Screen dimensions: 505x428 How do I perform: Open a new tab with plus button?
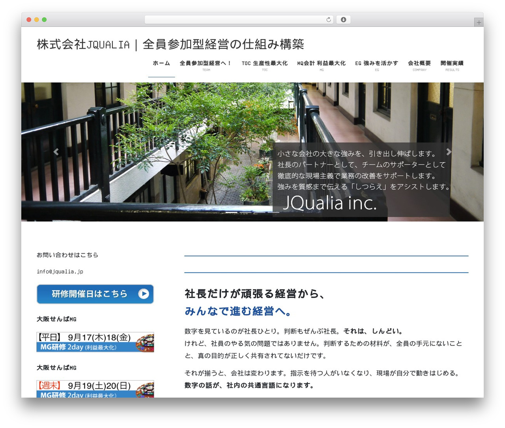click(x=479, y=23)
